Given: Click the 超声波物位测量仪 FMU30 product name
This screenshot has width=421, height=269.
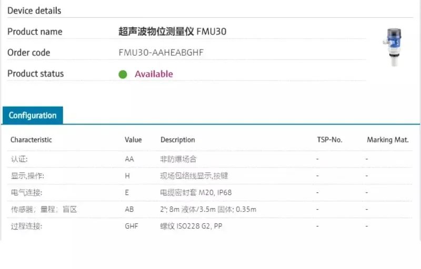Looking at the screenshot, I should 173,32.
